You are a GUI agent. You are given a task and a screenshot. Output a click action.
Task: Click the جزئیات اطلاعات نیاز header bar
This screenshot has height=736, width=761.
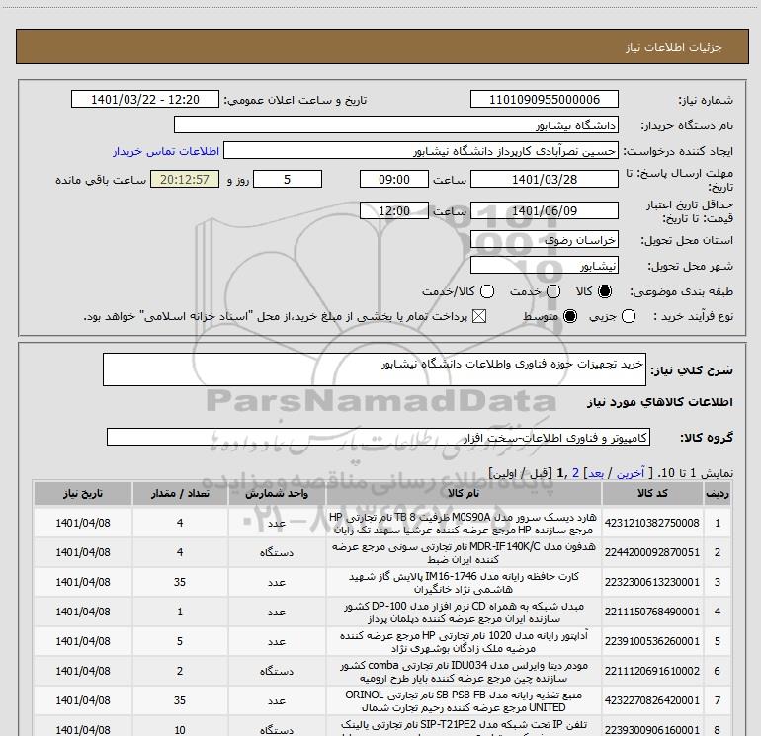[381, 46]
